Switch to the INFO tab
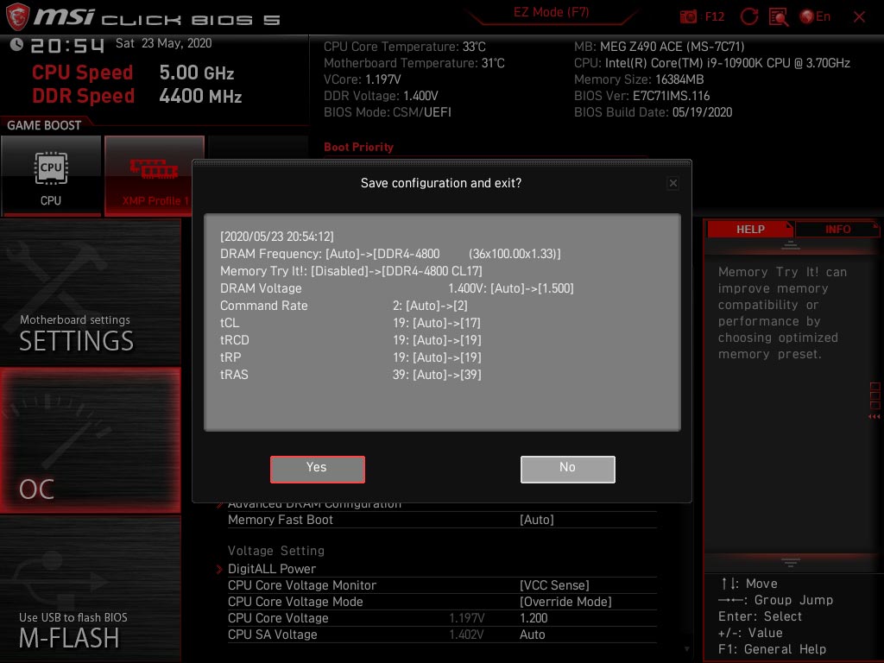884x663 pixels. pyautogui.click(x=837, y=230)
